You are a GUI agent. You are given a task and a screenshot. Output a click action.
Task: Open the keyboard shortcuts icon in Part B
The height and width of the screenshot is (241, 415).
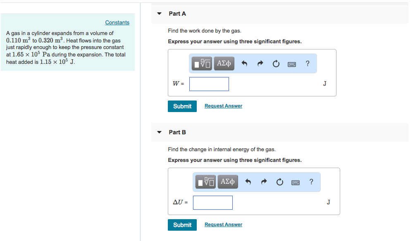click(295, 182)
